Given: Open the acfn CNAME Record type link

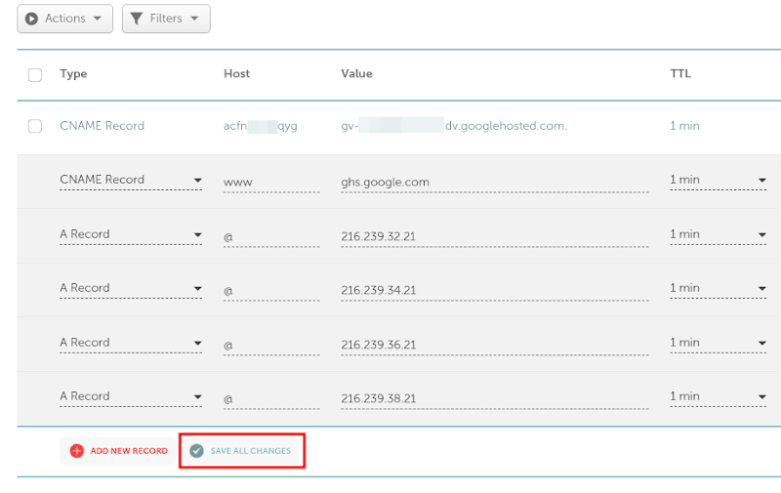Looking at the screenshot, I should pyautogui.click(x=103, y=126).
